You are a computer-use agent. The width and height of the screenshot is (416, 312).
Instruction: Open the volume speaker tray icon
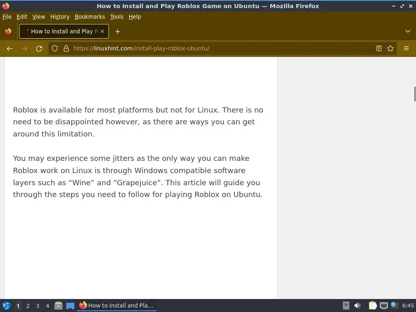pos(357,305)
